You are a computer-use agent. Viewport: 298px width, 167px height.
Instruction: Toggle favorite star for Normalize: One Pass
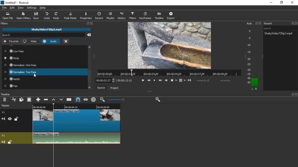click(5, 65)
